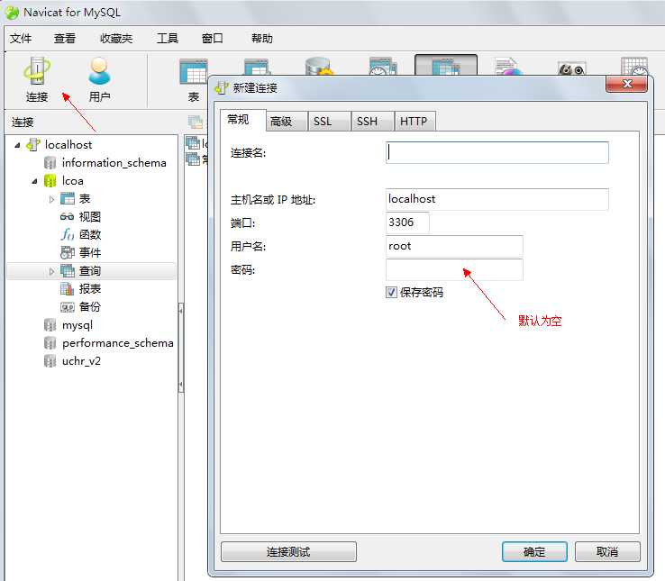Select the performance_schema database name
This screenshot has height=581, width=665.
tap(118, 343)
